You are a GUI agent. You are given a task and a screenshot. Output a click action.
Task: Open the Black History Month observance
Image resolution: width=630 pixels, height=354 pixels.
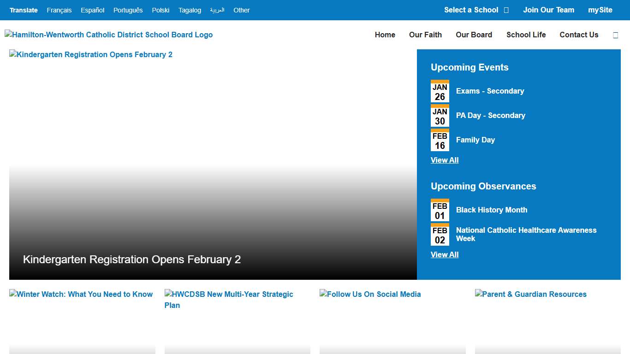click(491, 210)
